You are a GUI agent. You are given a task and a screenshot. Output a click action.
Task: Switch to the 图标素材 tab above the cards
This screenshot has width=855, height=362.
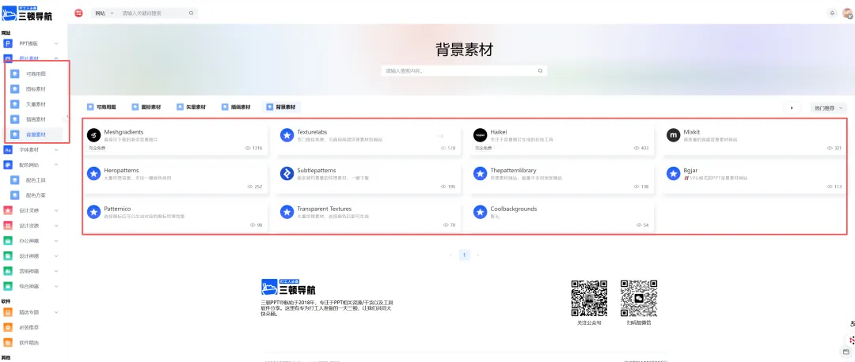click(146, 107)
